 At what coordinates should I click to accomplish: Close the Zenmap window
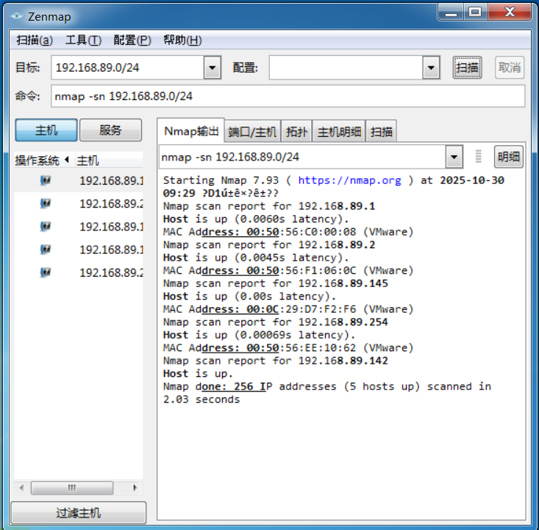click(510, 13)
